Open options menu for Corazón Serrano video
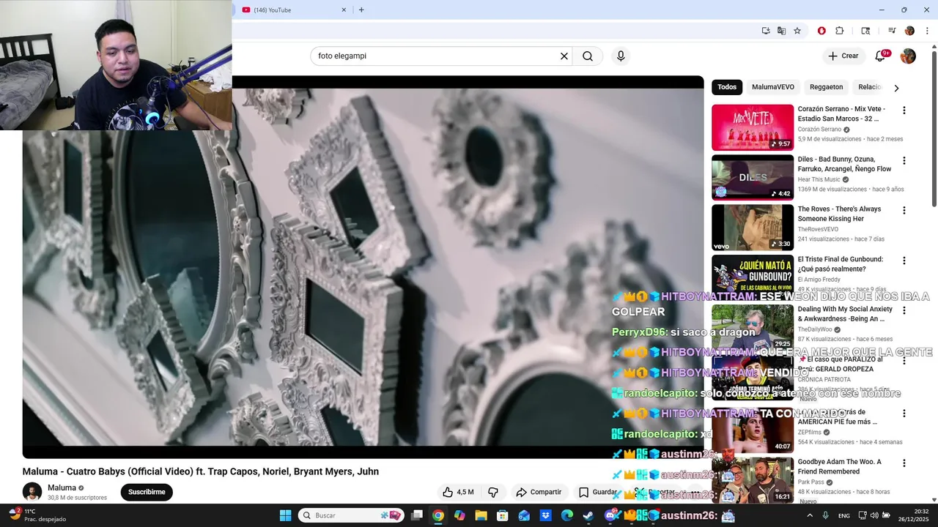 coord(904,111)
